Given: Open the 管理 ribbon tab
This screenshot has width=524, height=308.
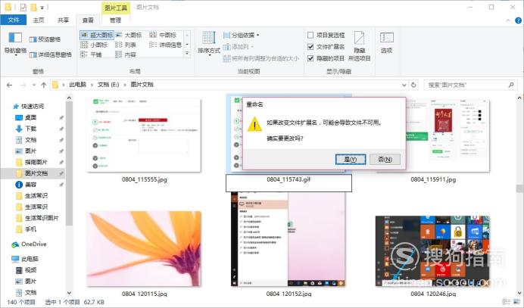Looking at the screenshot, I should click(115, 20).
